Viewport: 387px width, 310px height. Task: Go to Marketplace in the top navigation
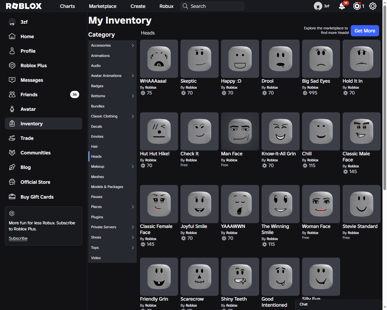point(102,6)
